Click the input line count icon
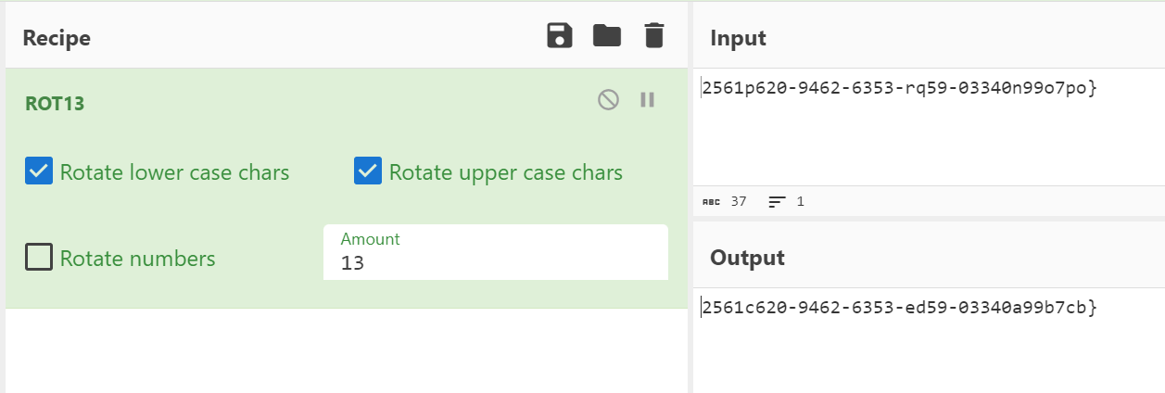The height and width of the screenshot is (393, 1165). (777, 201)
